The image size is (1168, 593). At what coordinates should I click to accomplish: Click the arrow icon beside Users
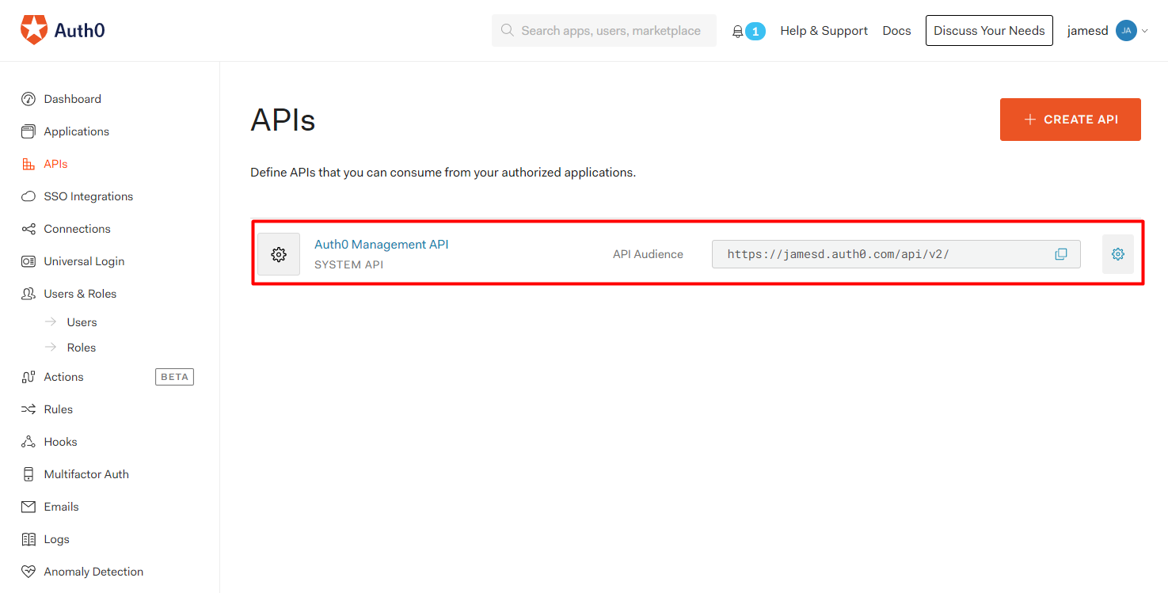51,322
